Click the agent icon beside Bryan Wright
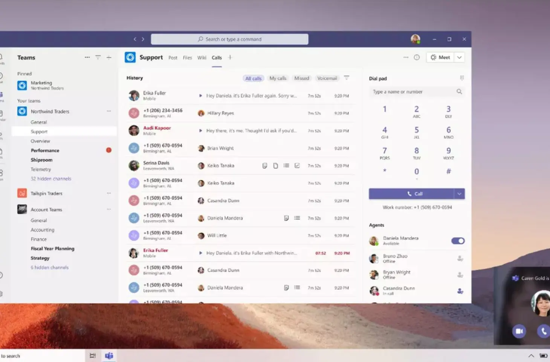550x362 pixels. pyautogui.click(x=460, y=275)
